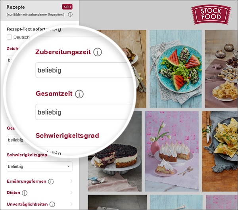
Task: Tick the Deutsch checkbox
Action: coord(9,37)
